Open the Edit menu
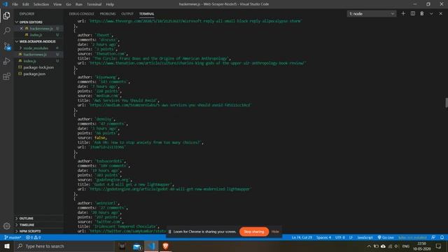The height and width of the screenshot is (252, 448). [x=26, y=4]
